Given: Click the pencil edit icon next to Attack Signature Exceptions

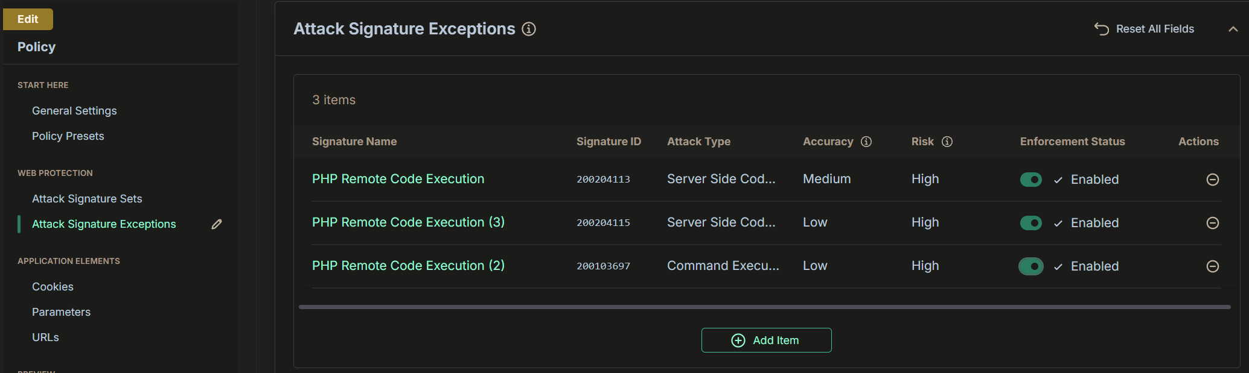Looking at the screenshot, I should (x=217, y=224).
